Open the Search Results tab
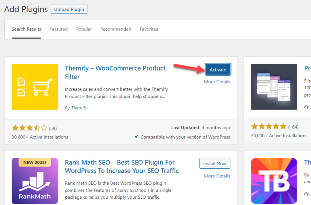Viewport: 311px width, 205px height. tap(26, 29)
